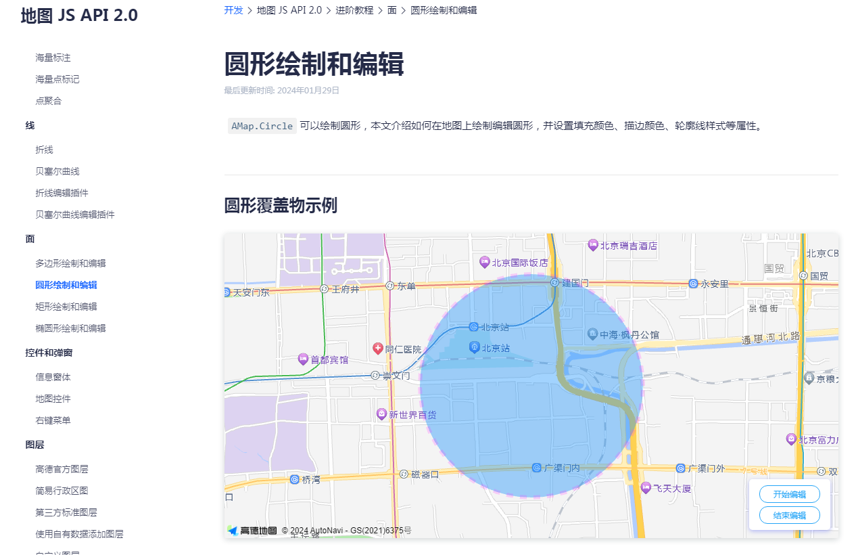Click the 东单 subway station icon
The width and height of the screenshot is (856, 555).
(390, 286)
